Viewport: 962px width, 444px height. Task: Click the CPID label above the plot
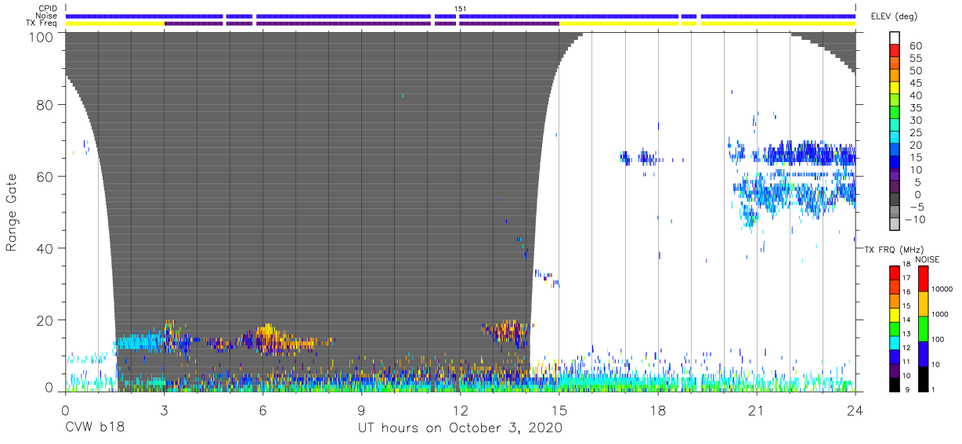[x=46, y=9]
